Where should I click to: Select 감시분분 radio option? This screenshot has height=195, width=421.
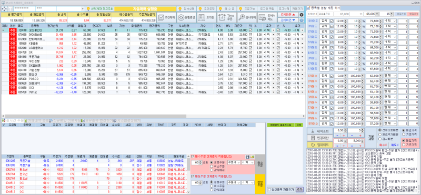pyautogui.click(x=379, y=139)
